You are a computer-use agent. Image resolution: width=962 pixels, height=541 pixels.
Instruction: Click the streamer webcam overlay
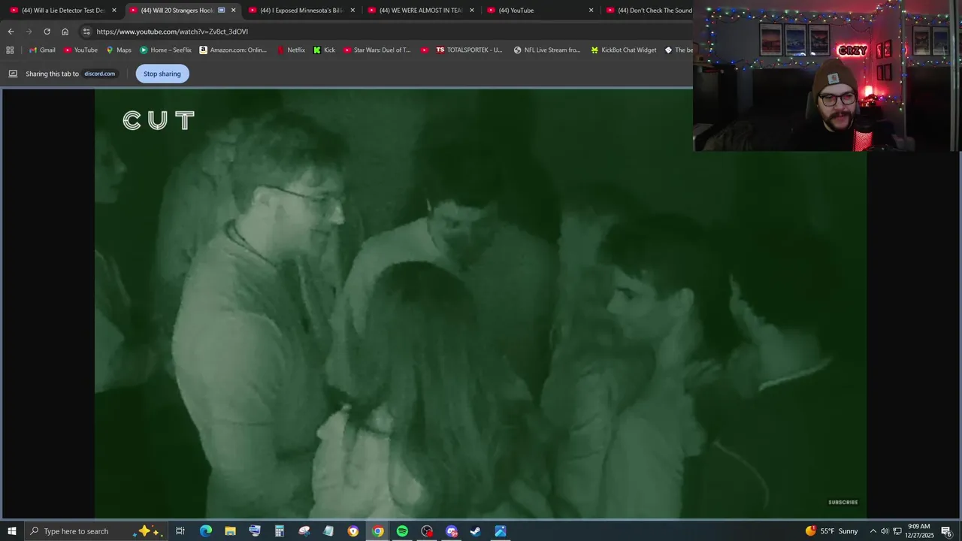click(x=827, y=75)
